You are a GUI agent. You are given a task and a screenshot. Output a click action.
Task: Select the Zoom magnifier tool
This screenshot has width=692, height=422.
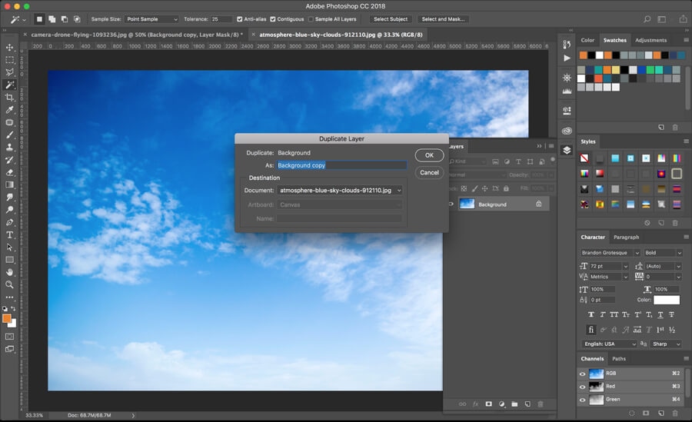(x=10, y=284)
